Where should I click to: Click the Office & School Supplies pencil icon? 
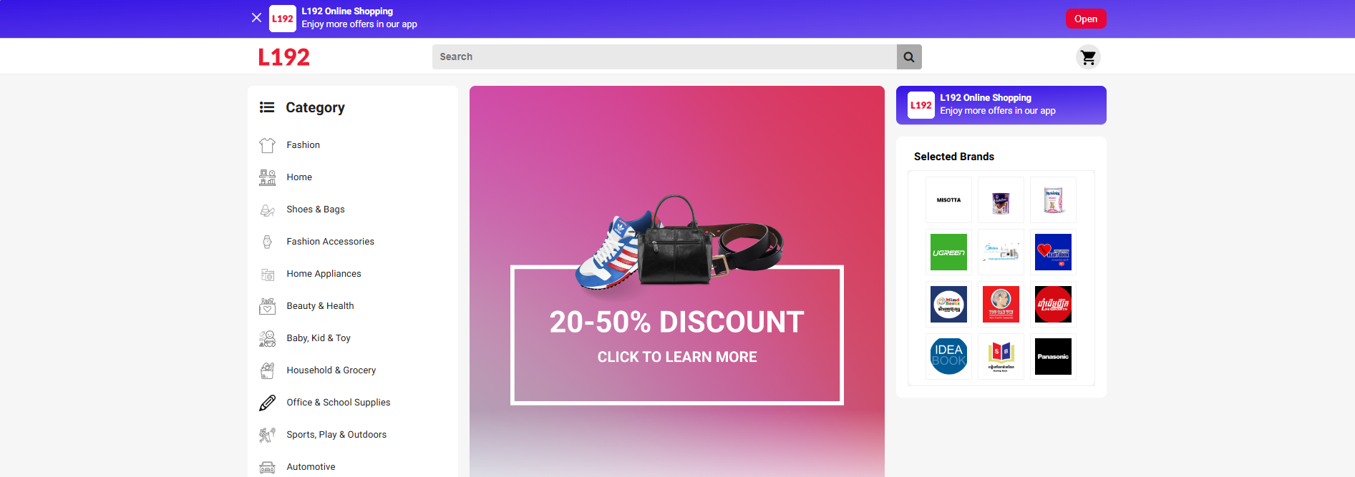click(x=267, y=403)
